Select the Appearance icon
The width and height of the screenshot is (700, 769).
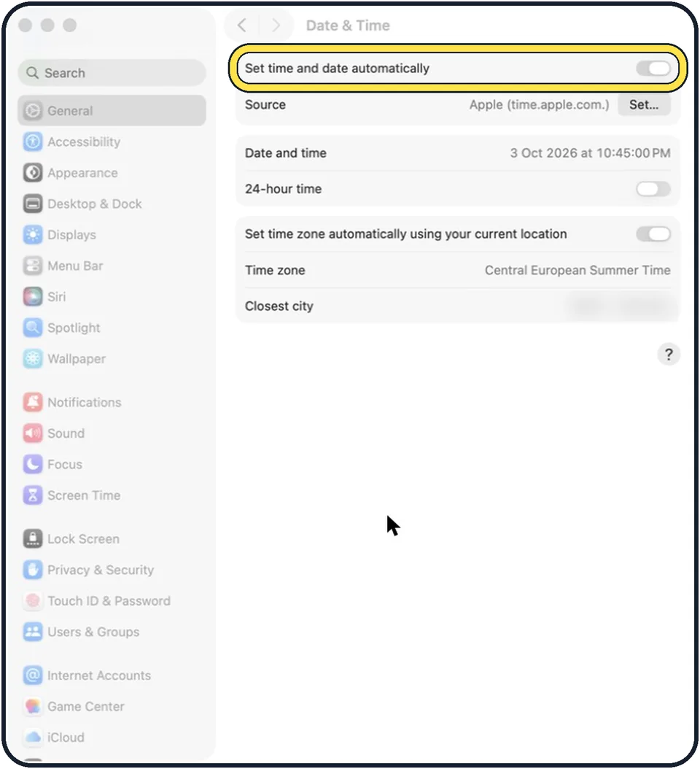point(33,173)
